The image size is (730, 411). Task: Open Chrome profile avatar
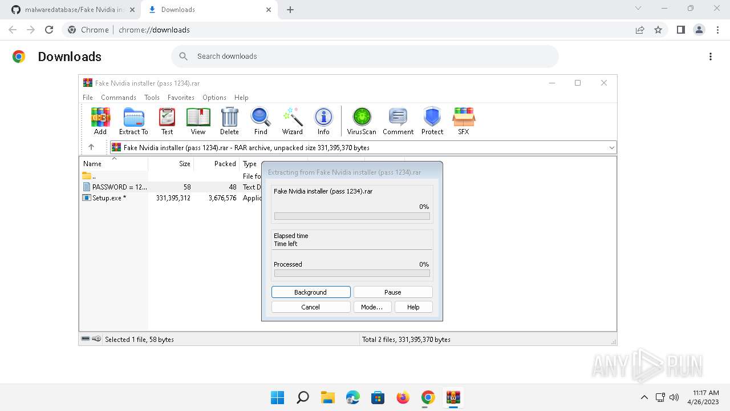699,30
